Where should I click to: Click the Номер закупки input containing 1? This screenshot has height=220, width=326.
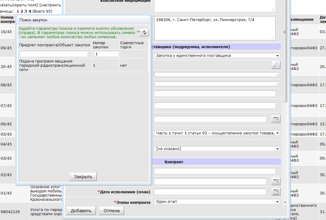click(106, 54)
